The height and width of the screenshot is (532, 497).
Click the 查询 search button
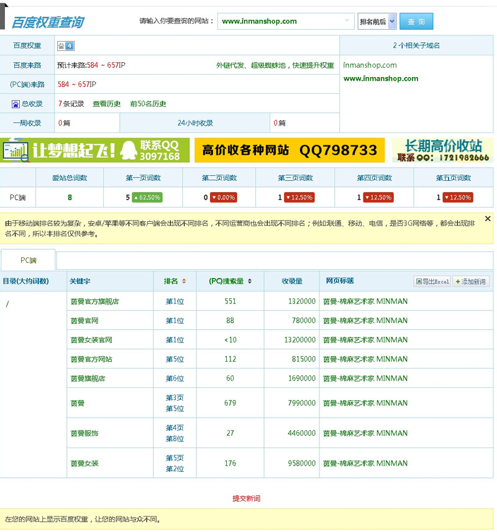click(416, 22)
